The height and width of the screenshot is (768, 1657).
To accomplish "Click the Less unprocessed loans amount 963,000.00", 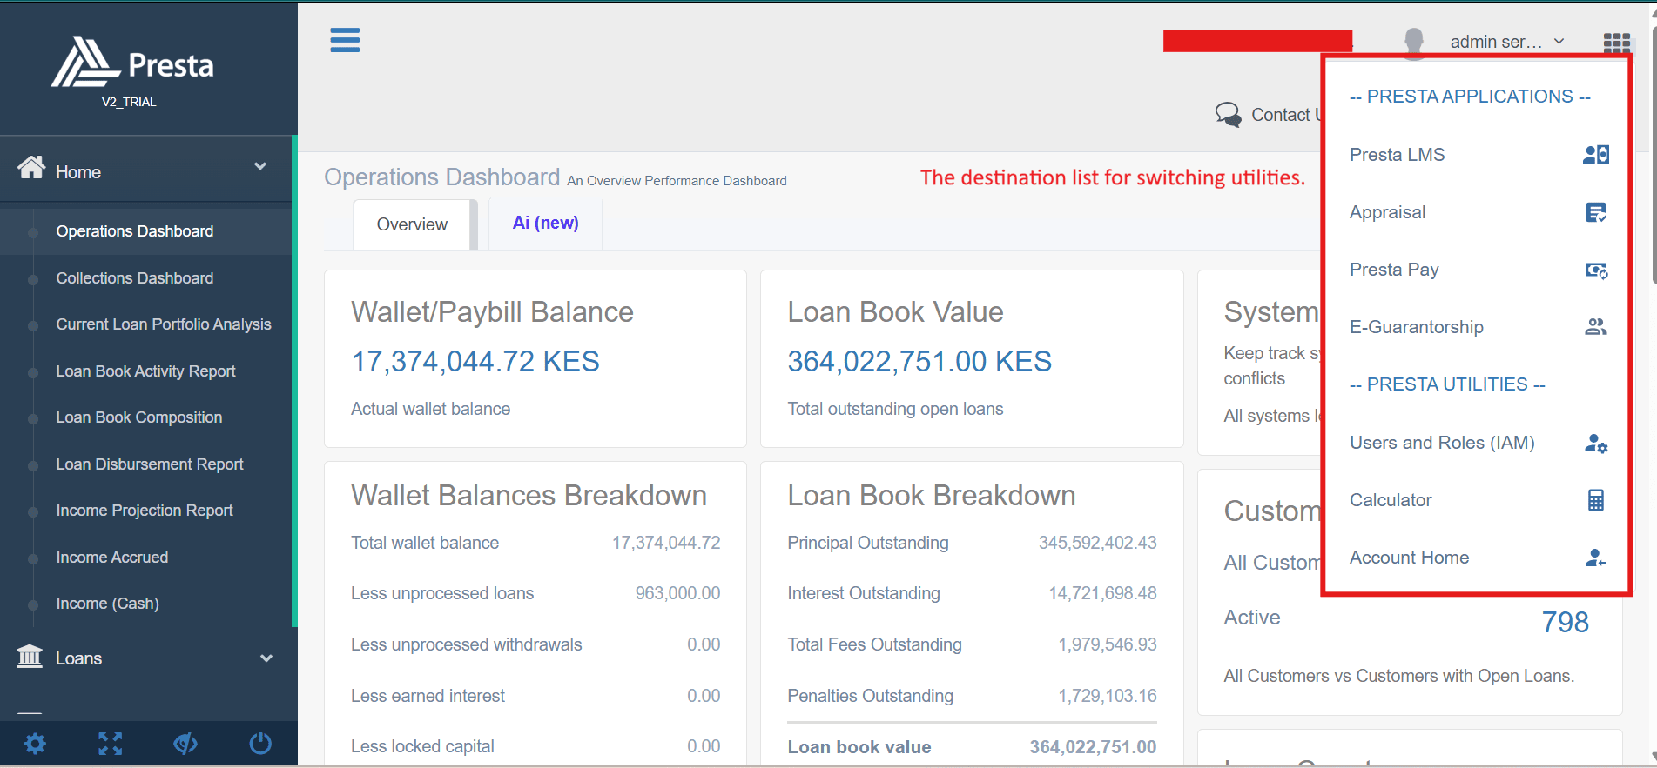I will (x=677, y=593).
